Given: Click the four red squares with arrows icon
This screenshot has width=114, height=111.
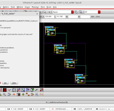Looking at the screenshot, I should [42, 90].
